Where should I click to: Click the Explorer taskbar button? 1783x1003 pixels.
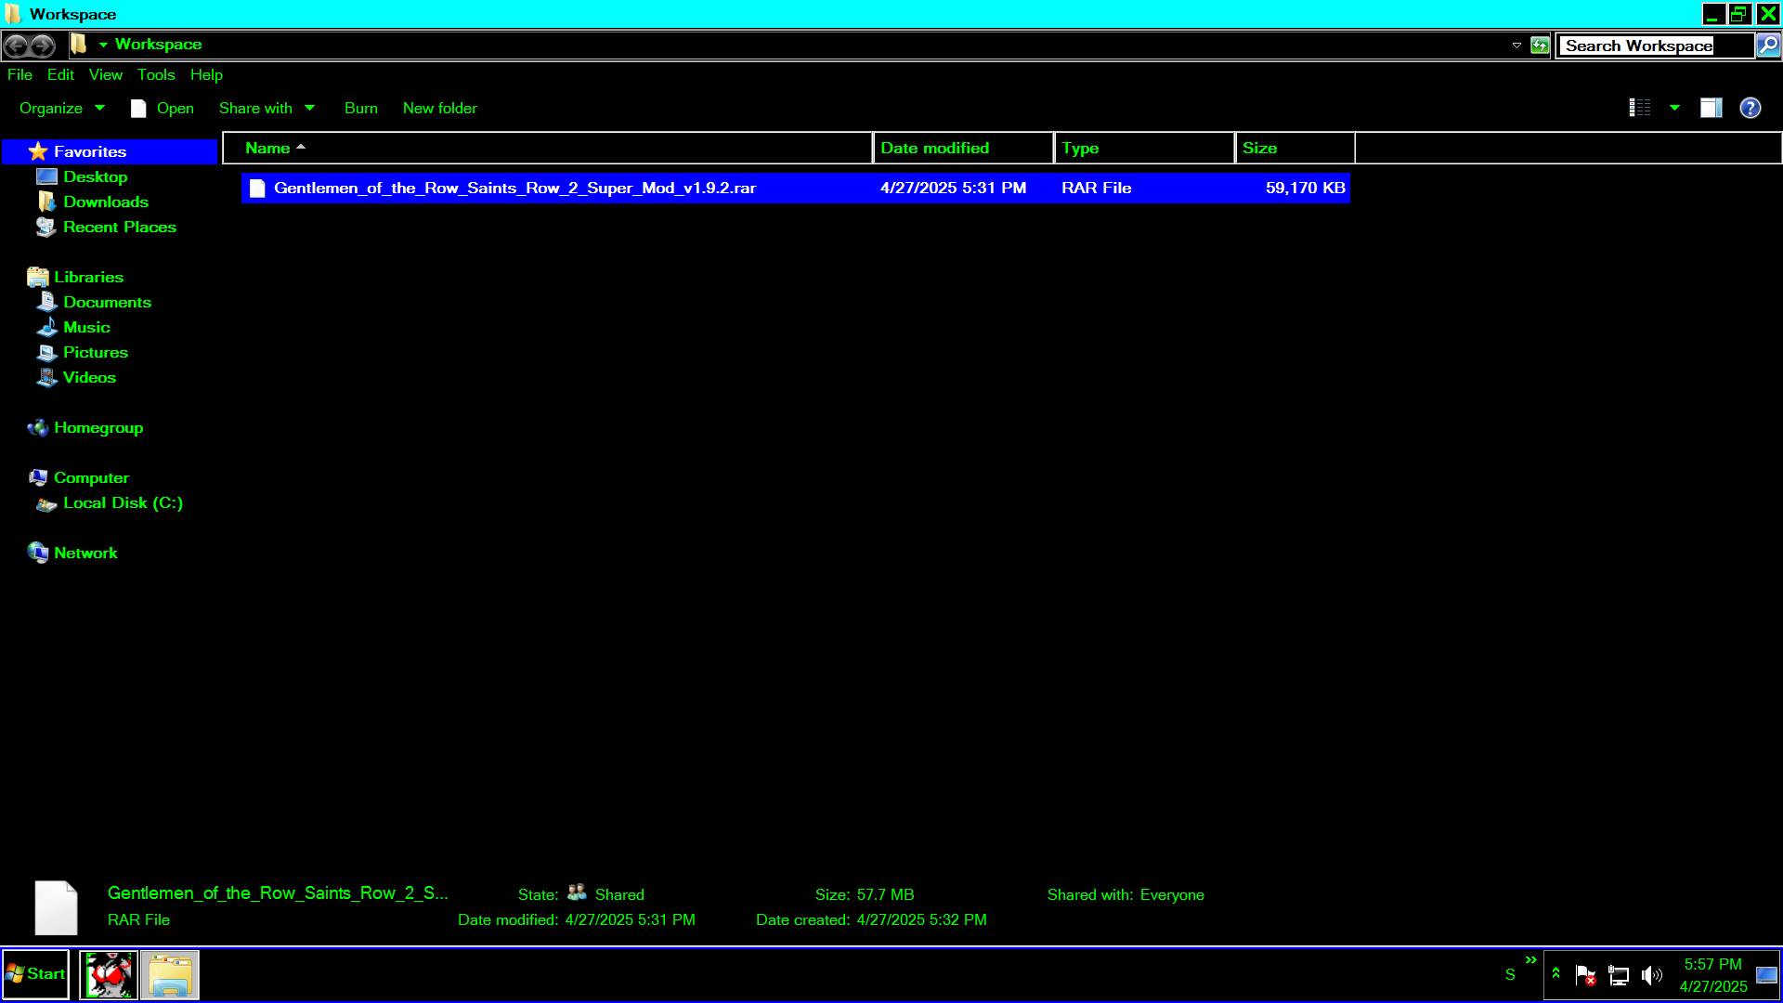coord(170,975)
